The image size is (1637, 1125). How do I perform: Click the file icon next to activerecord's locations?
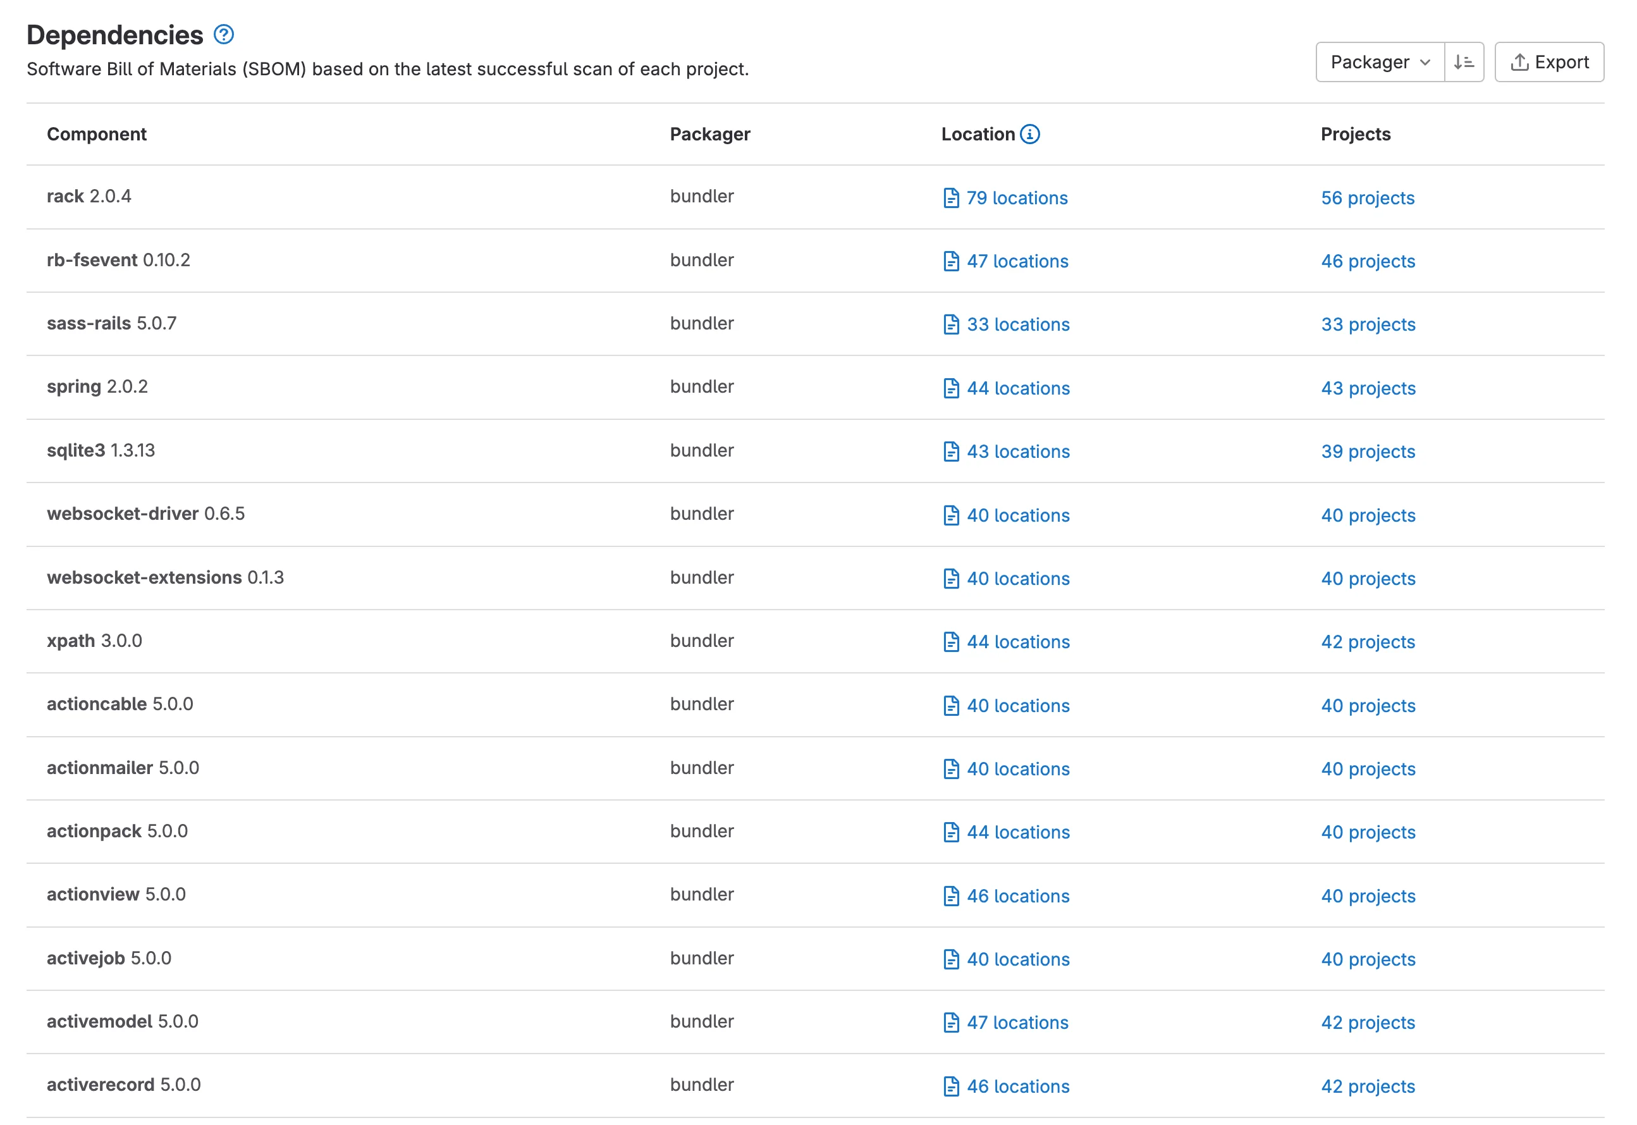952,1086
